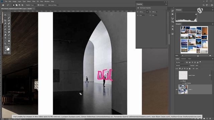Image resolution: width=214 pixels, height=120 pixels.
Task: Select the Spot Healing Brush tool
Action: pos(9,23)
